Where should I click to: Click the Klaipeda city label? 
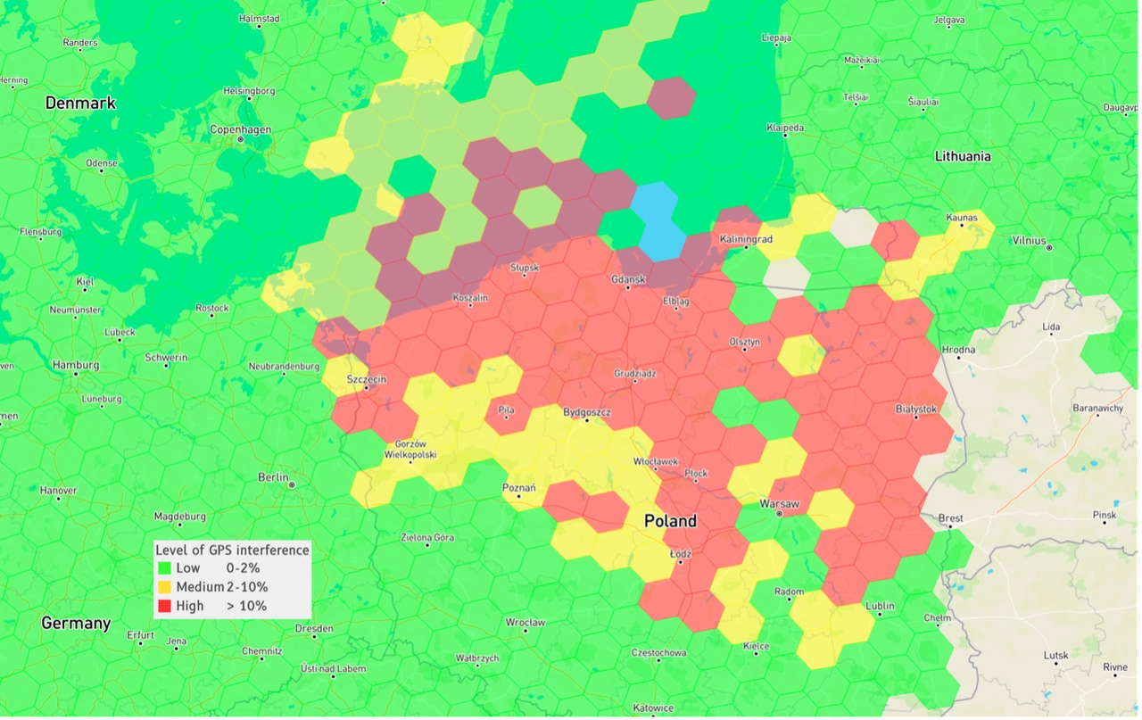(x=785, y=128)
